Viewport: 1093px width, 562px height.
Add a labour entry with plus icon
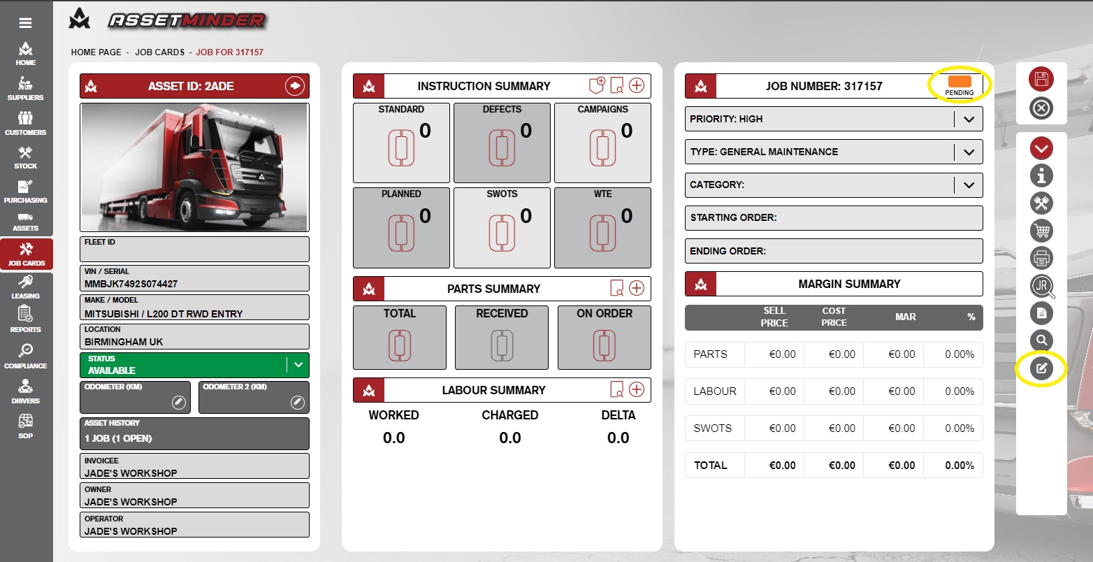[637, 389]
